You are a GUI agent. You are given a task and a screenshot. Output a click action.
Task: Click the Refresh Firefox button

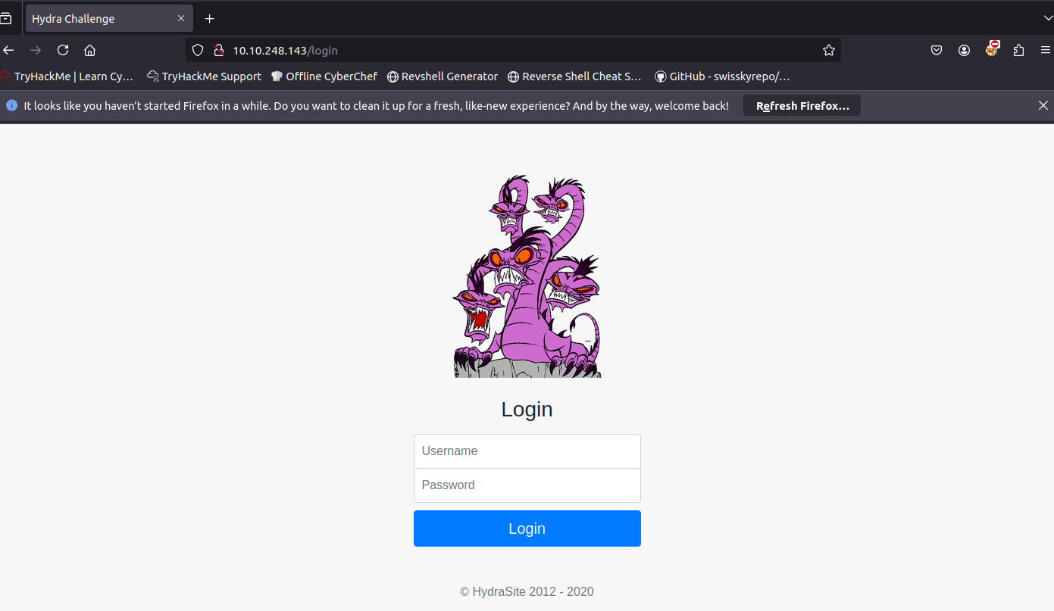point(802,106)
